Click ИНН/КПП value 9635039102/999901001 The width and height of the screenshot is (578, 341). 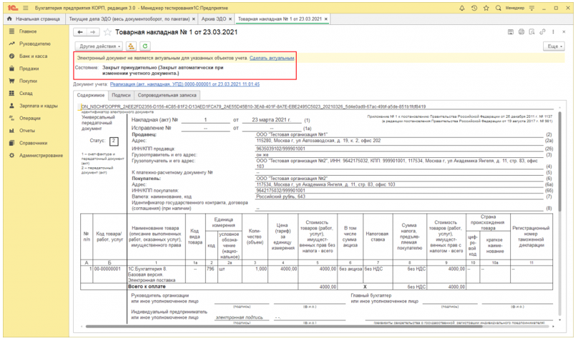[280, 149]
